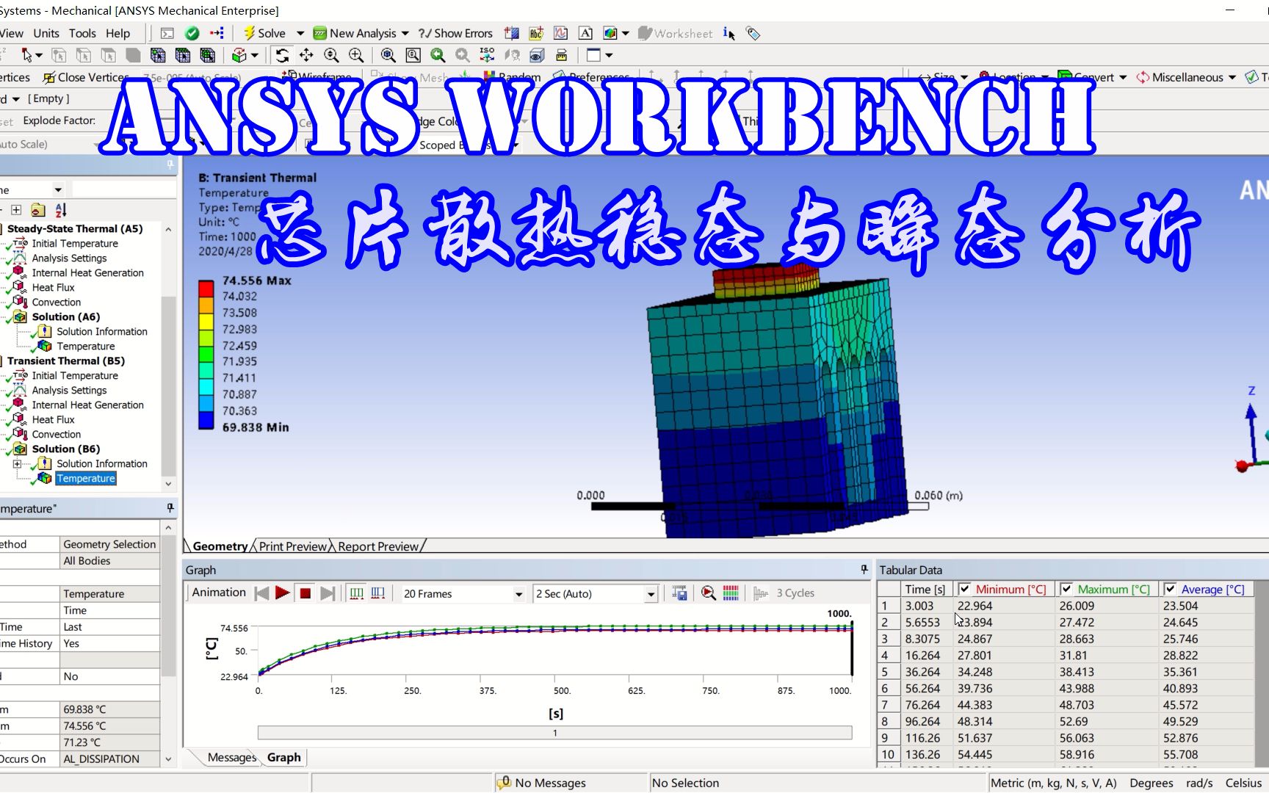The height and width of the screenshot is (793, 1269).
Task: Click the Graph tab at bottom
Action: 283,757
